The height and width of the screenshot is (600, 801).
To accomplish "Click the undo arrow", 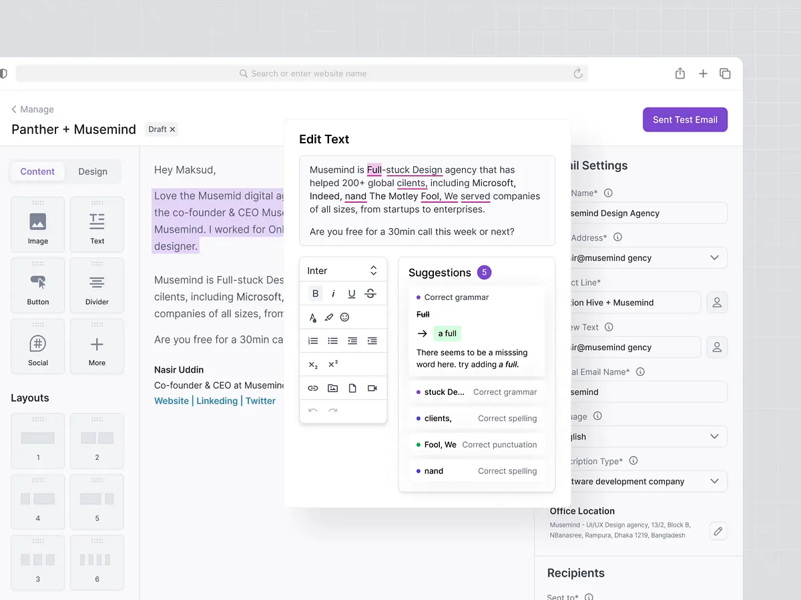I will click(x=313, y=411).
